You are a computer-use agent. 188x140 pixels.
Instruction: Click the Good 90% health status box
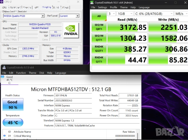(x=12, y=104)
